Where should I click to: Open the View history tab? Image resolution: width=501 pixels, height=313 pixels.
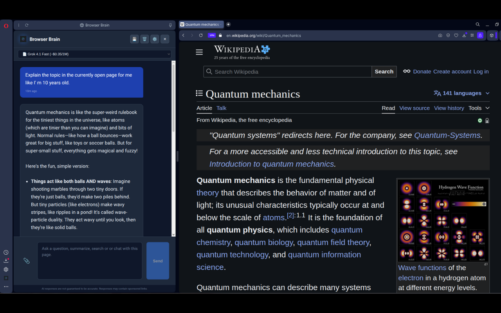click(x=449, y=108)
